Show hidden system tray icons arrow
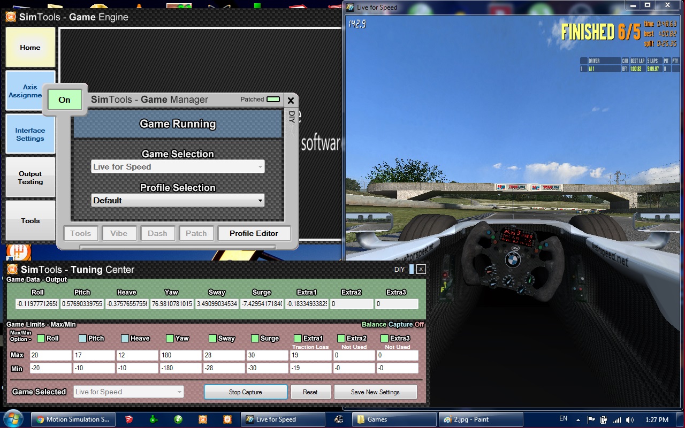 tap(579, 420)
